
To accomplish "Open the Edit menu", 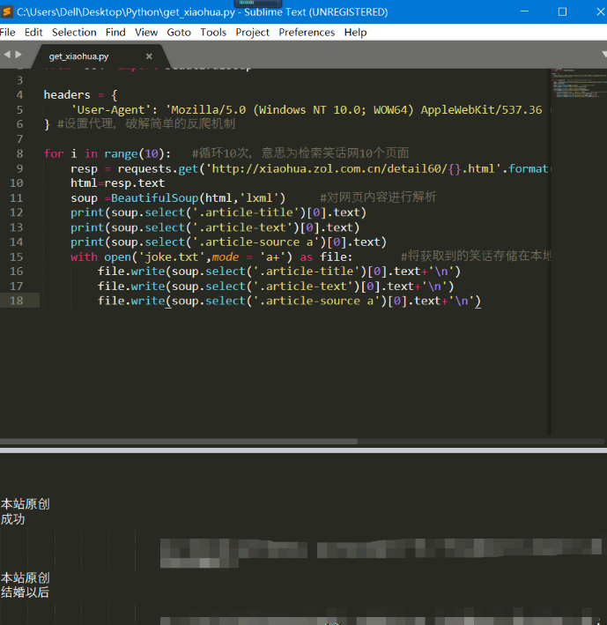I will pyautogui.click(x=33, y=33).
